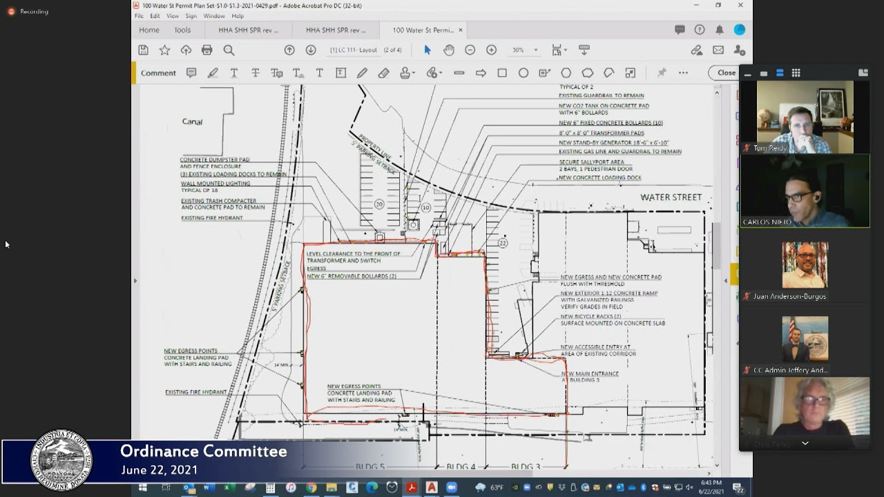Collapse the right tools pane arrow

[726, 280]
